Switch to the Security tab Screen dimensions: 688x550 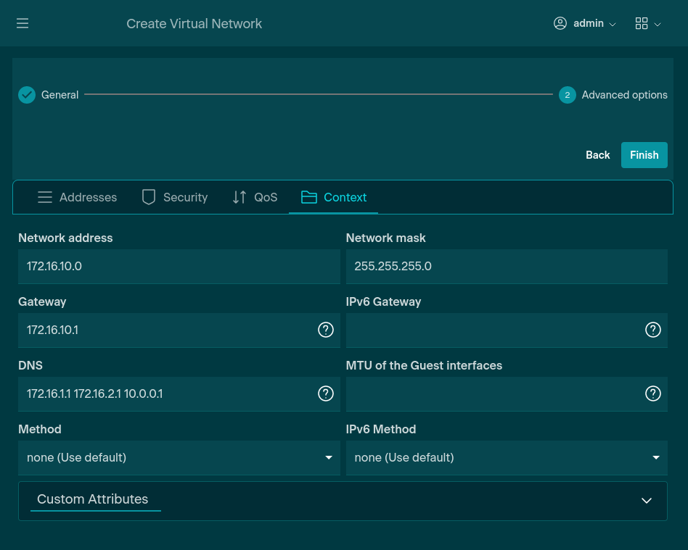174,197
